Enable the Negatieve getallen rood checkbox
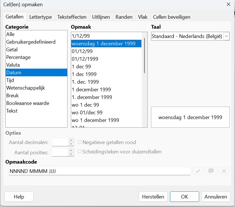This screenshot has height=207, width=235. pyautogui.click(x=80, y=142)
